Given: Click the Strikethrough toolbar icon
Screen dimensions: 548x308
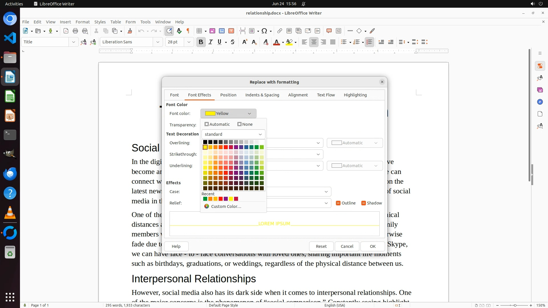Looking at the screenshot, I should pos(233,42).
